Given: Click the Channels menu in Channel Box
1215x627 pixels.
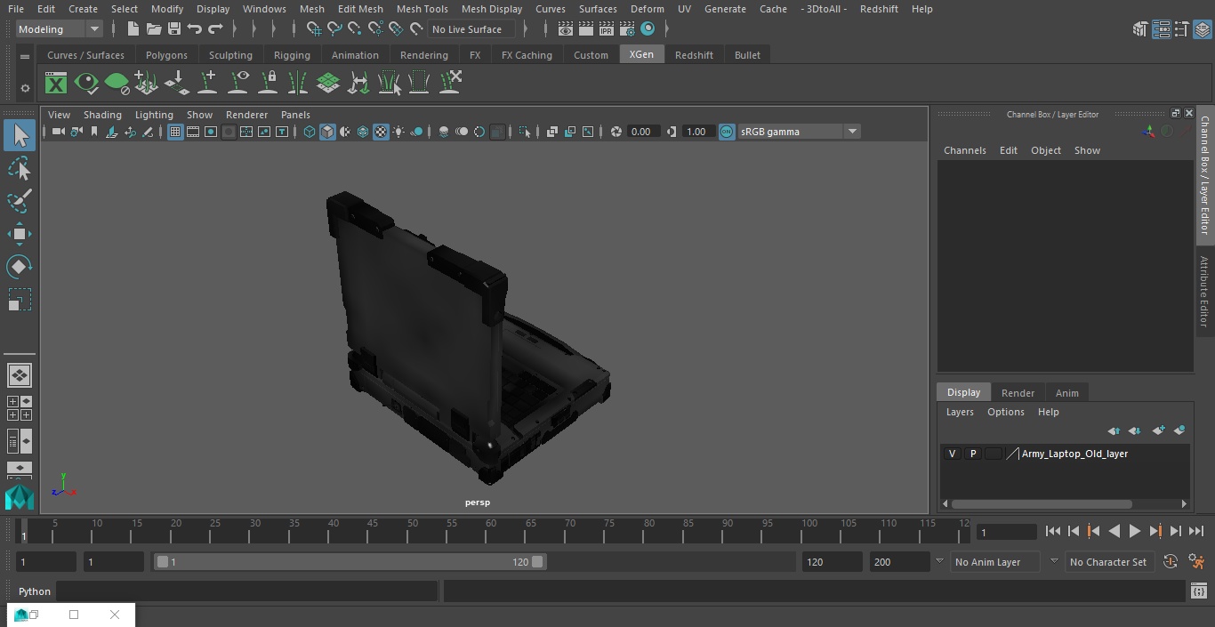Looking at the screenshot, I should (965, 150).
